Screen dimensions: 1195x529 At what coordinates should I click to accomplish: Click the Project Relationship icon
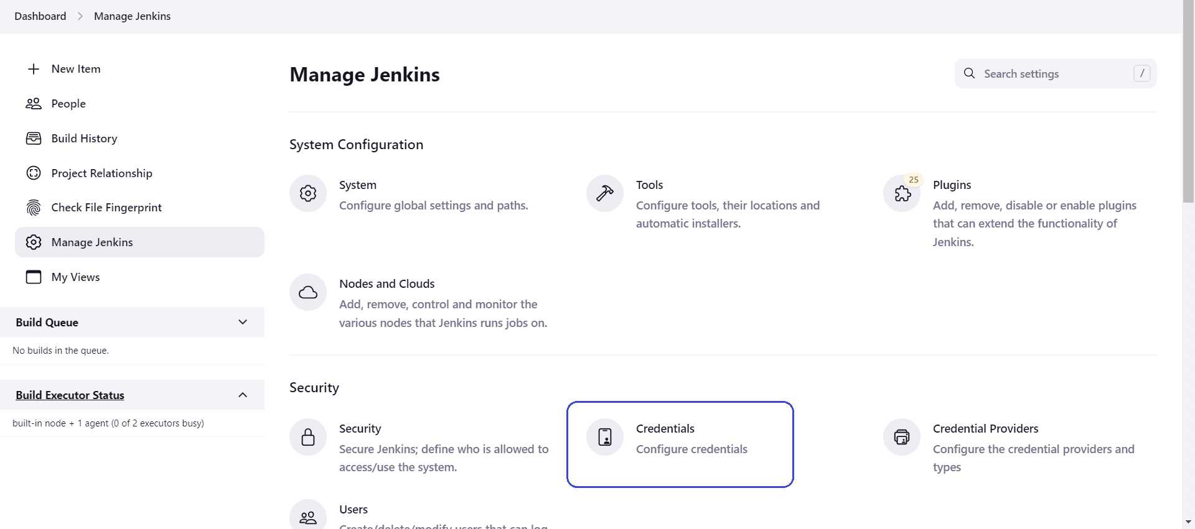(x=34, y=173)
